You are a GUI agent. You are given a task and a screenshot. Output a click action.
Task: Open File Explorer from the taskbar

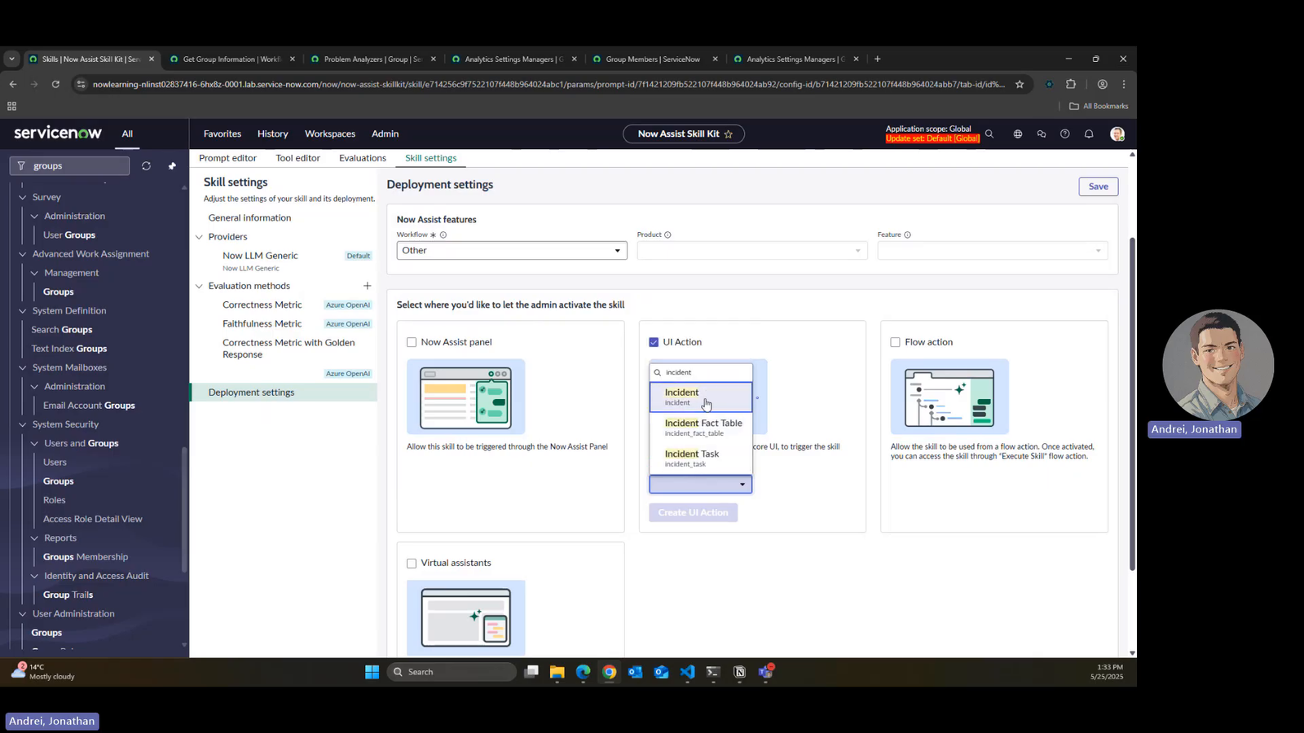click(x=557, y=672)
